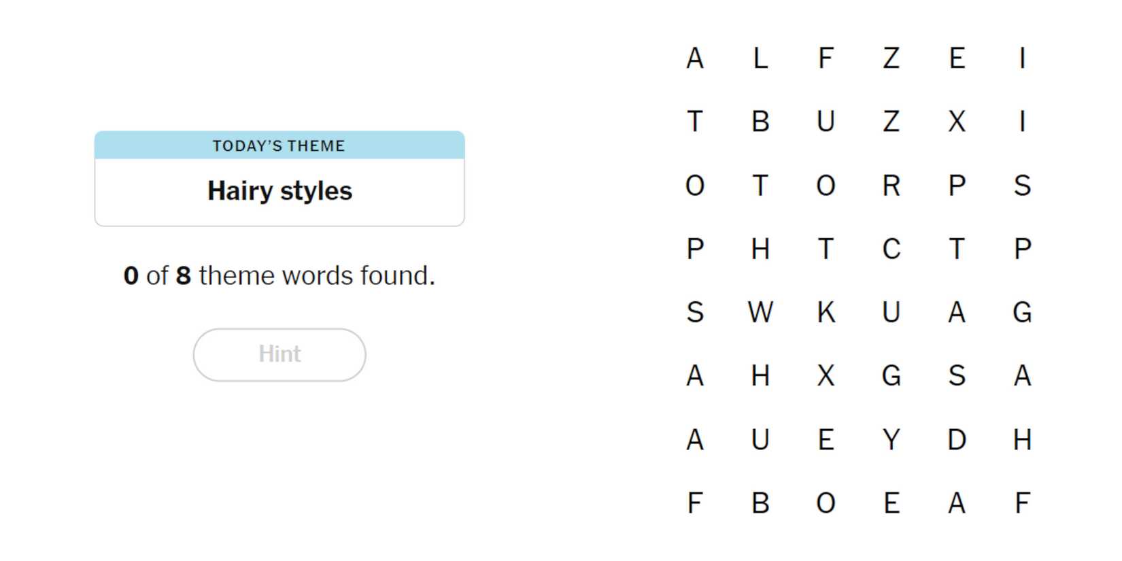Select the letter Y in the grid
The width and height of the screenshot is (1122, 561).
pos(891,440)
